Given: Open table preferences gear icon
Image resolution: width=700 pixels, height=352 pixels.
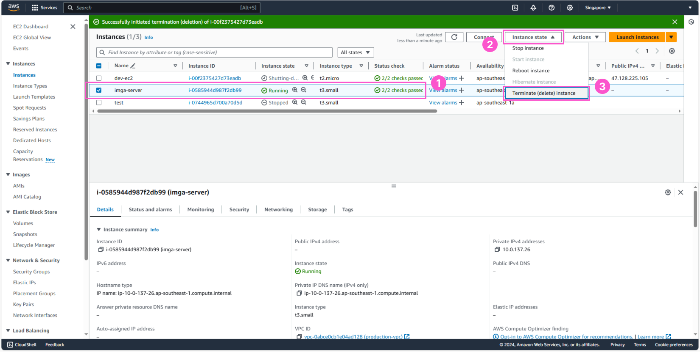Looking at the screenshot, I should (x=672, y=51).
